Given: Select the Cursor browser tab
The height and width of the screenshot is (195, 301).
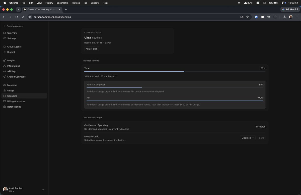Looking at the screenshot, I should [x=42, y=9].
